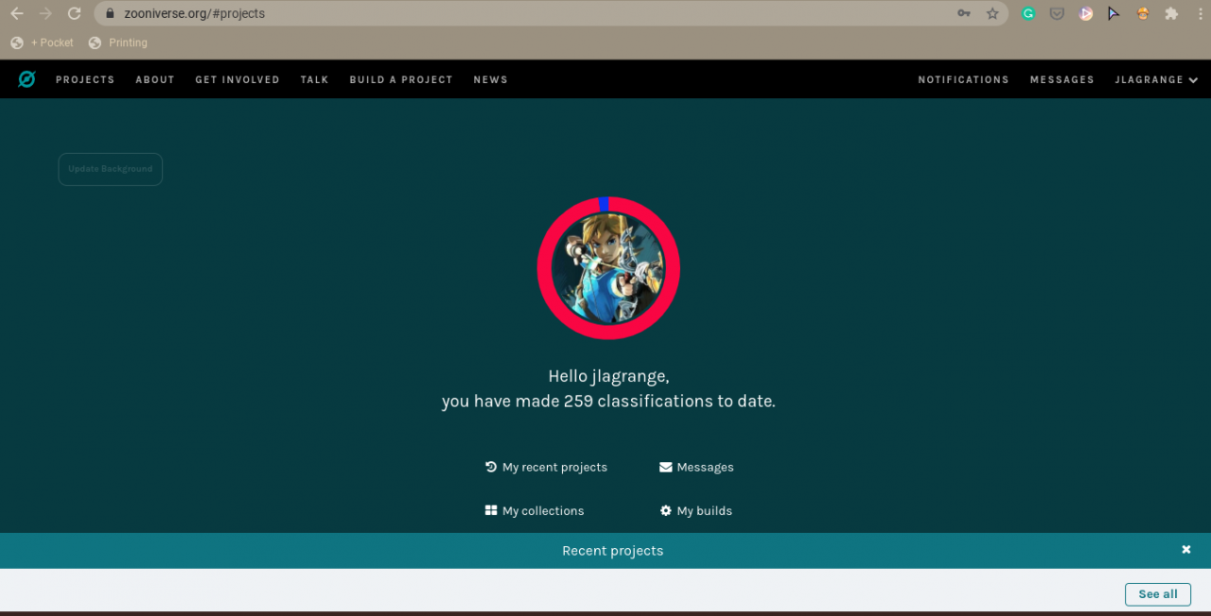Select Build a Project in navigation

click(401, 79)
